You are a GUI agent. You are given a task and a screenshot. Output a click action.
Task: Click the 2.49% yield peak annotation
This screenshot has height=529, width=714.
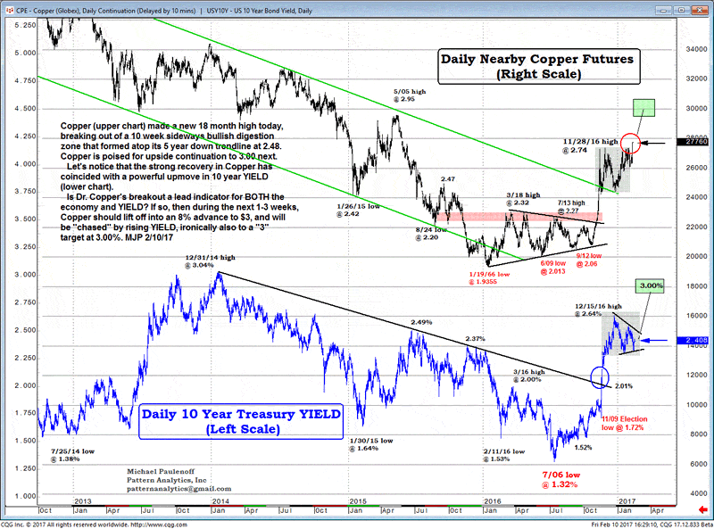421,322
